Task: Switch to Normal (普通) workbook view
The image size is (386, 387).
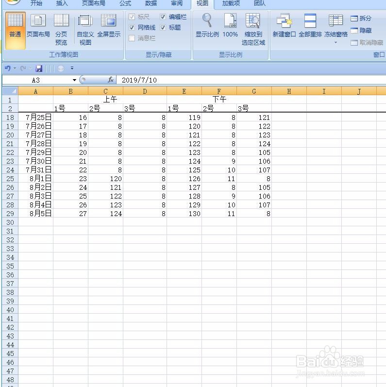Action: click(x=15, y=31)
